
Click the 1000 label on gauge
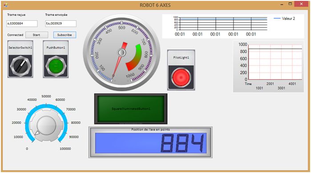coord(130,75)
